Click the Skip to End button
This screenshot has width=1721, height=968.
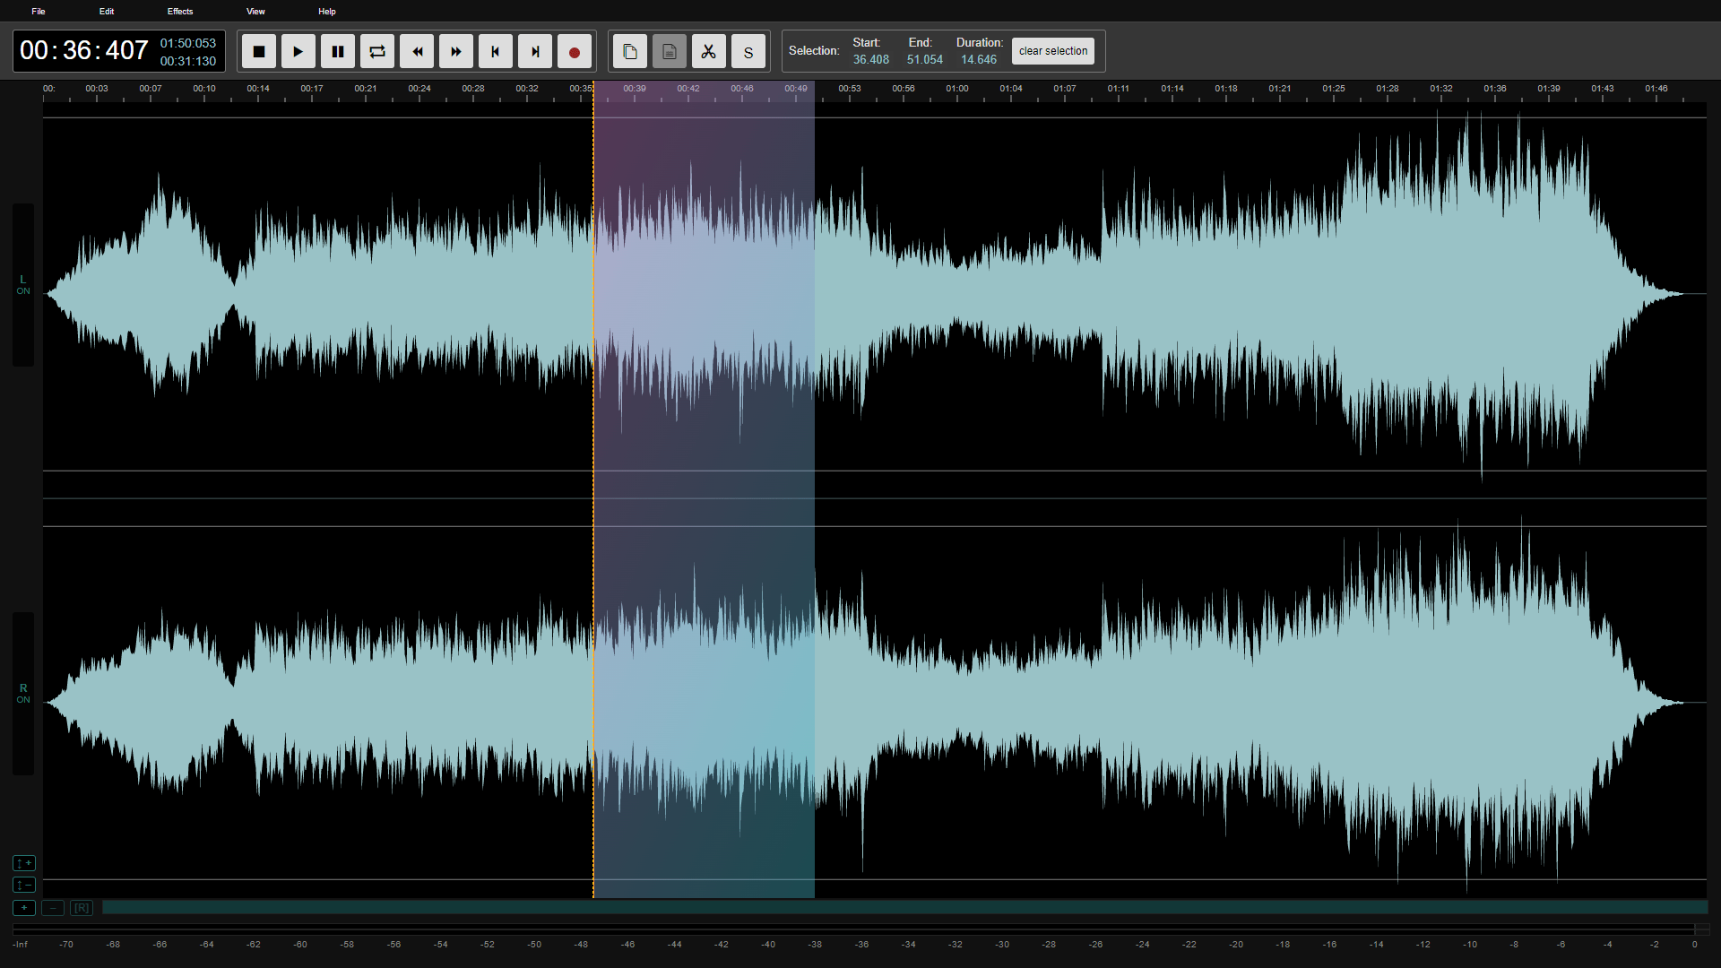pos(534,51)
